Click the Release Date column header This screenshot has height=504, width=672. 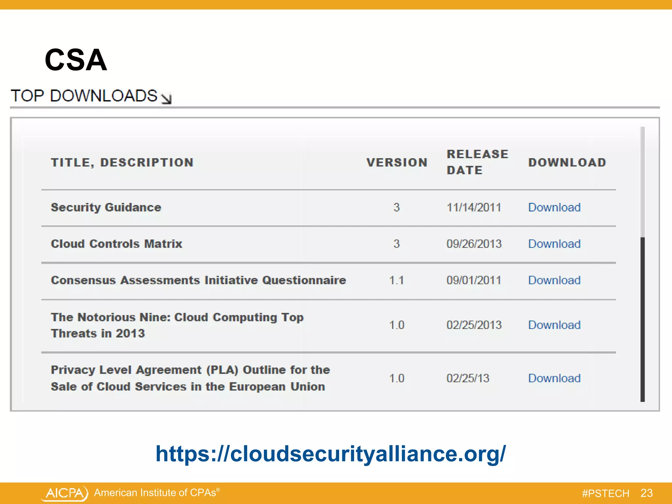[x=477, y=162]
